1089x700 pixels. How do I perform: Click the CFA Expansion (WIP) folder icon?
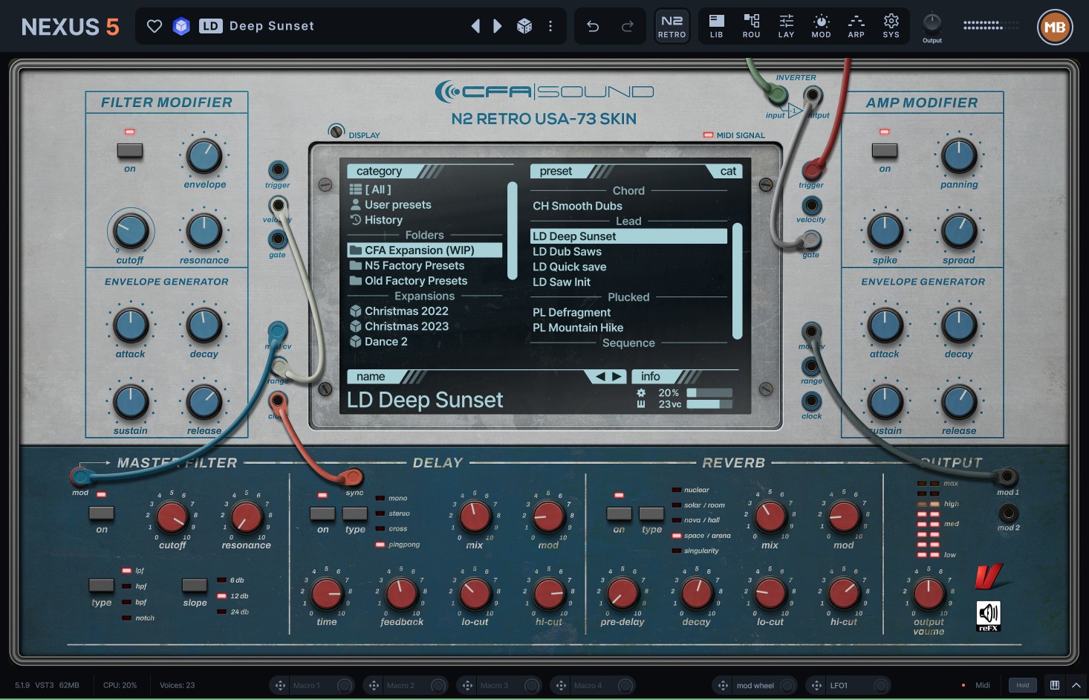pos(356,250)
